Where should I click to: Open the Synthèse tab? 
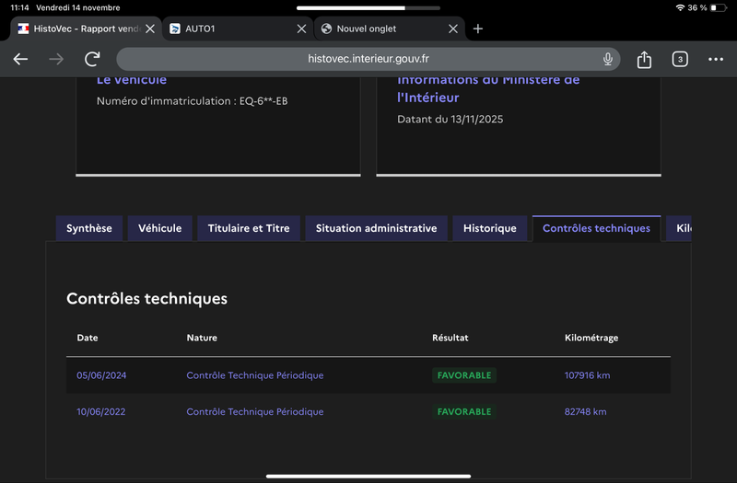click(89, 228)
